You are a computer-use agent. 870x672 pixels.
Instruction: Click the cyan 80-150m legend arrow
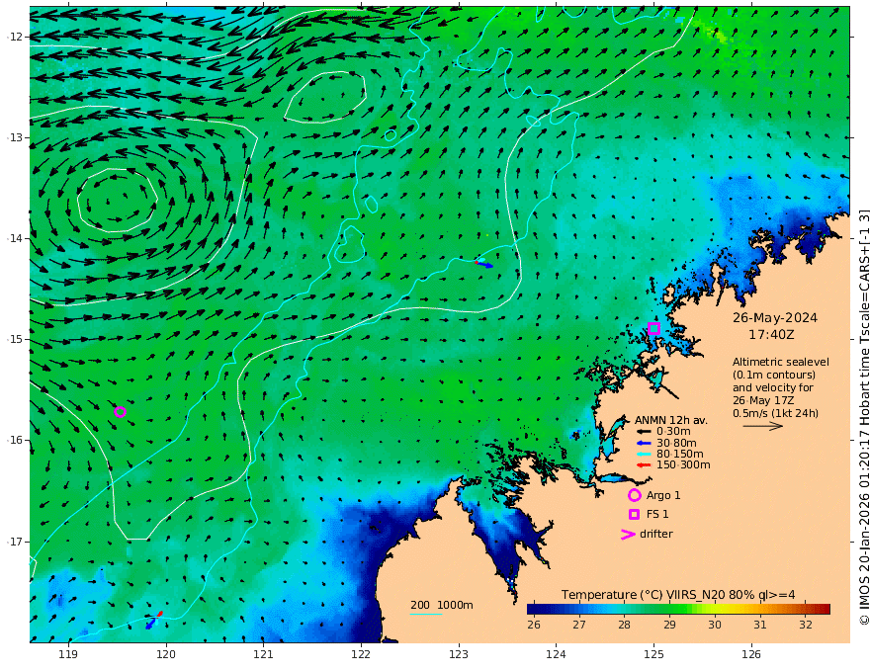pos(643,454)
